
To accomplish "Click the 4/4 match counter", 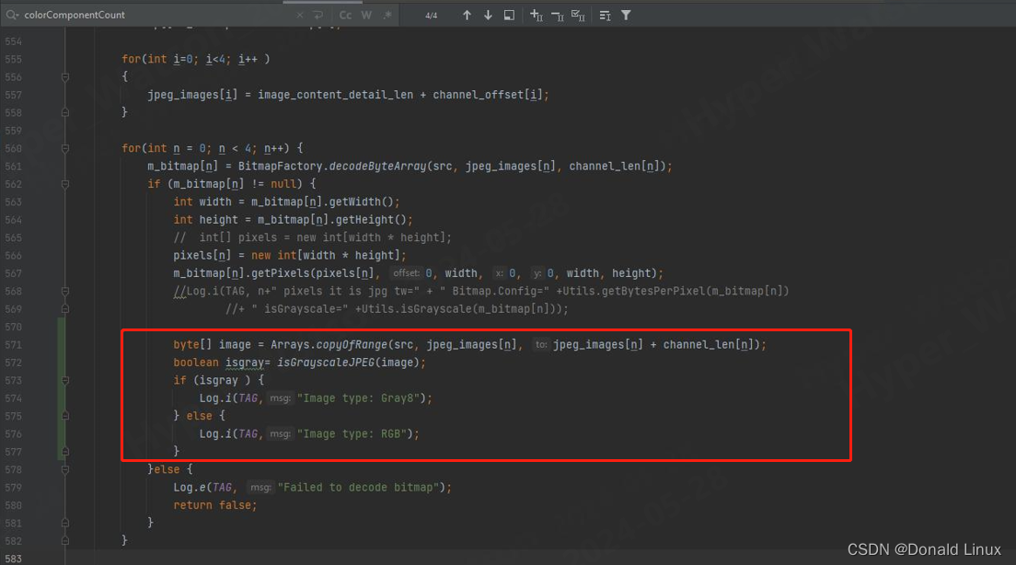I will 431,15.
